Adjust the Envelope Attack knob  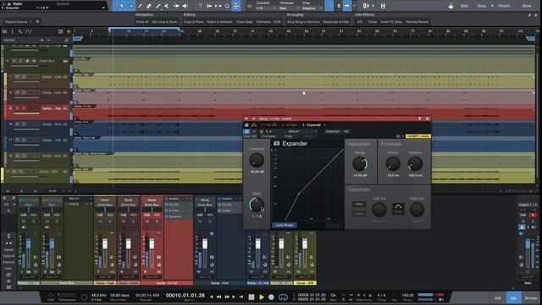coord(393,164)
